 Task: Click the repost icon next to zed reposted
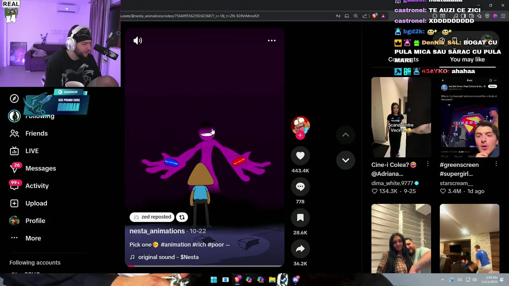click(x=182, y=217)
